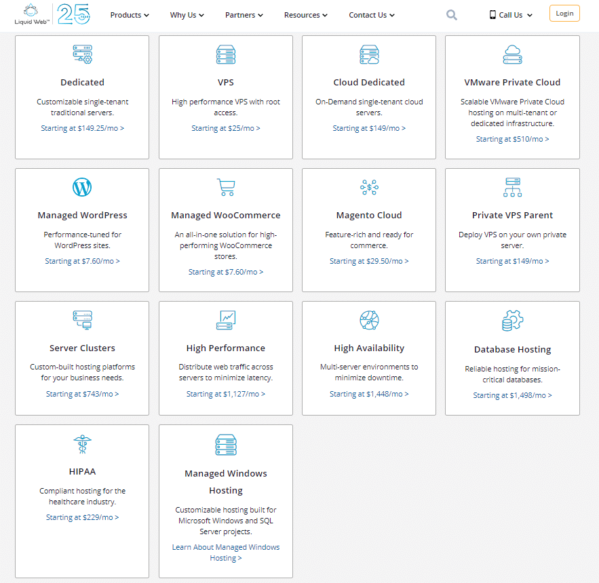Click the Managed WooCommerce heading
Screen dimensions: 599x583
click(x=226, y=216)
